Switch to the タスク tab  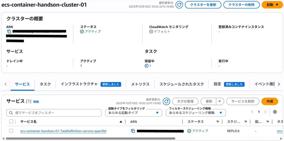(x=45, y=84)
